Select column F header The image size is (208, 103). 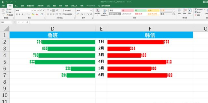pyautogui.click(x=150, y=28)
